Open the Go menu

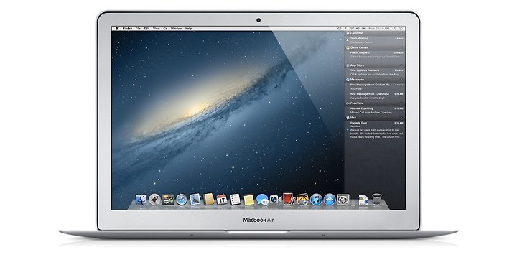(x=165, y=29)
